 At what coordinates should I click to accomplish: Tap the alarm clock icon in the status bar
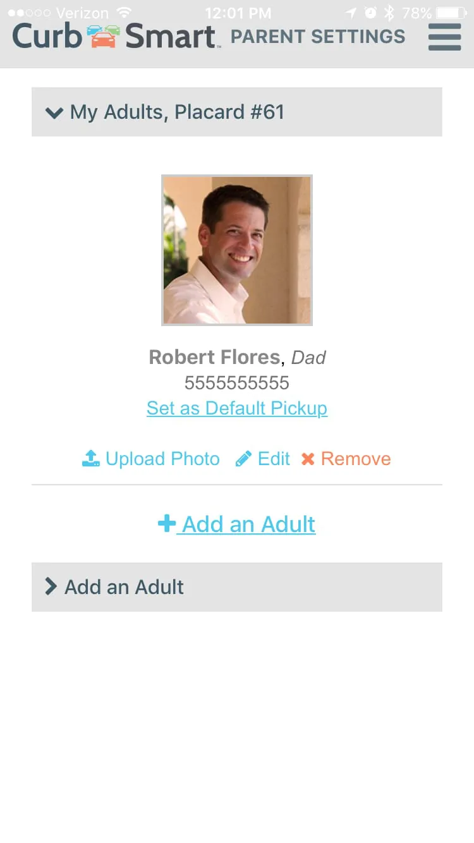372,11
